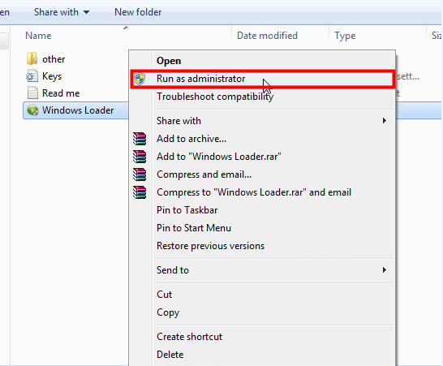This screenshot has height=366, width=443.
Task: Expand the Send to submenu arrow
Action: point(385,270)
